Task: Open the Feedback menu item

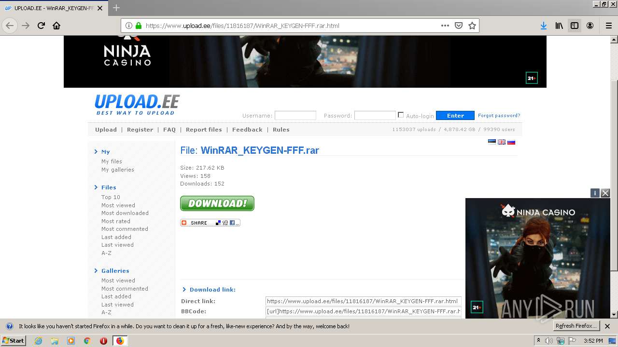Action: (x=247, y=130)
